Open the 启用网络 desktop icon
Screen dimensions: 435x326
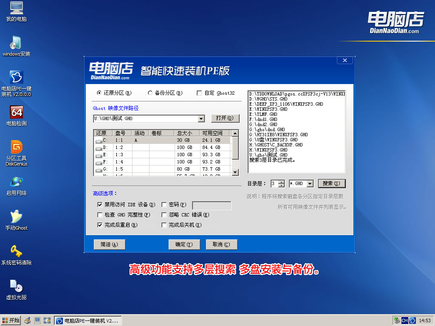pyautogui.click(x=17, y=186)
